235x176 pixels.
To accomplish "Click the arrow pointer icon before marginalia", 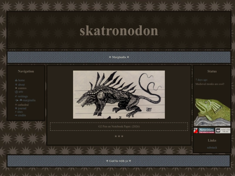I will pos(17,100).
